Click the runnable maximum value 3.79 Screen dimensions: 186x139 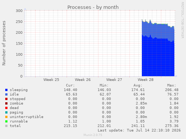[x=174, y=121]
